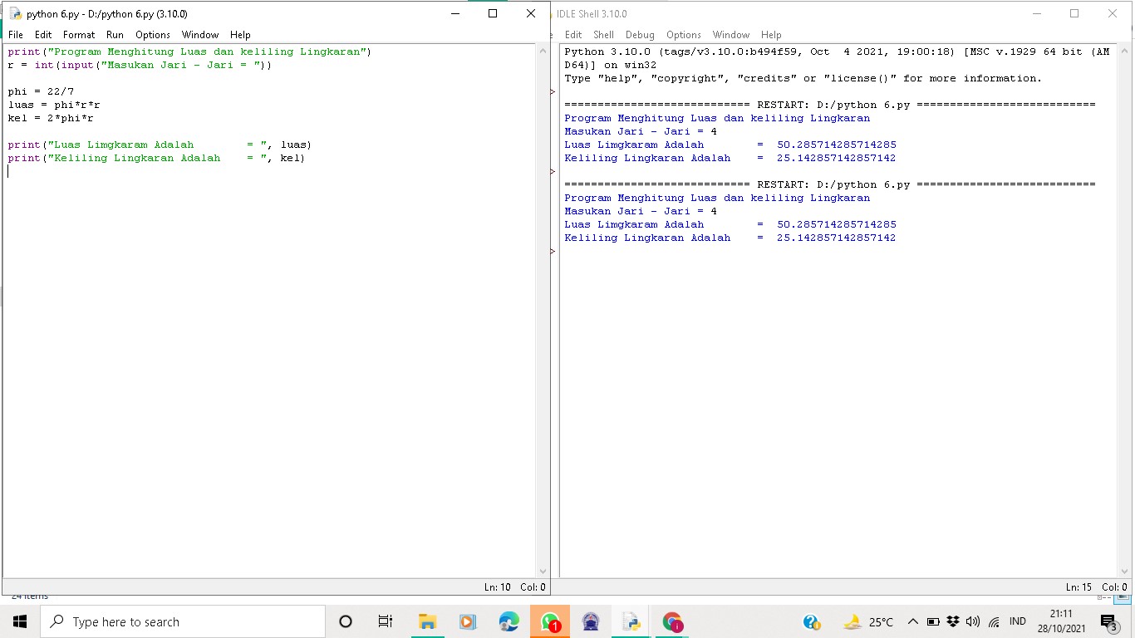
Task: Open the Shell menu in IDLE Shell
Action: 603,35
